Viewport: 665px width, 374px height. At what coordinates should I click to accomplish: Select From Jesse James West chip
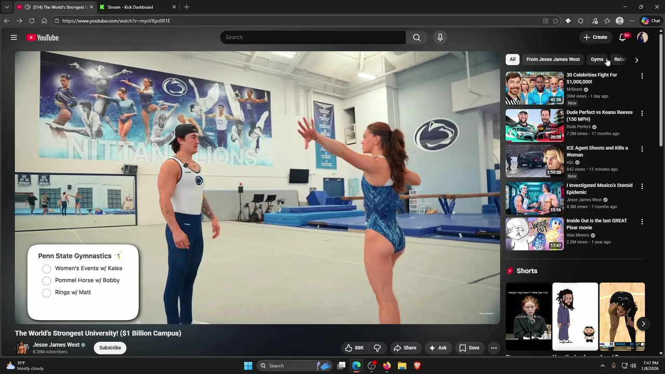point(553,59)
